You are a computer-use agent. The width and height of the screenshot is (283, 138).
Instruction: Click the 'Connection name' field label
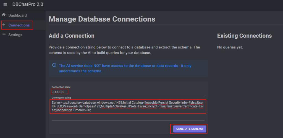coord(61,87)
